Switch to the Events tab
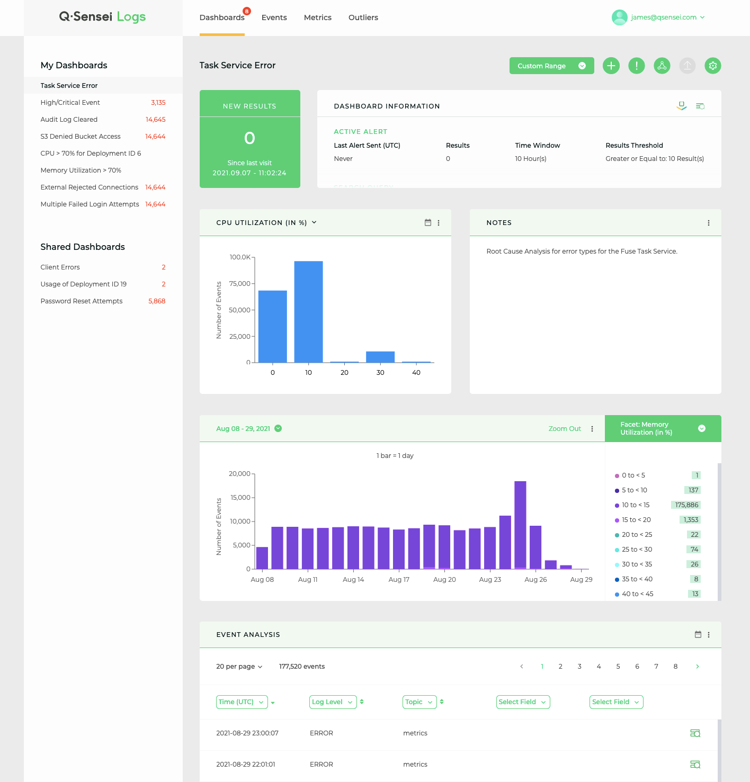Viewport: 750px width, 782px height. (274, 17)
